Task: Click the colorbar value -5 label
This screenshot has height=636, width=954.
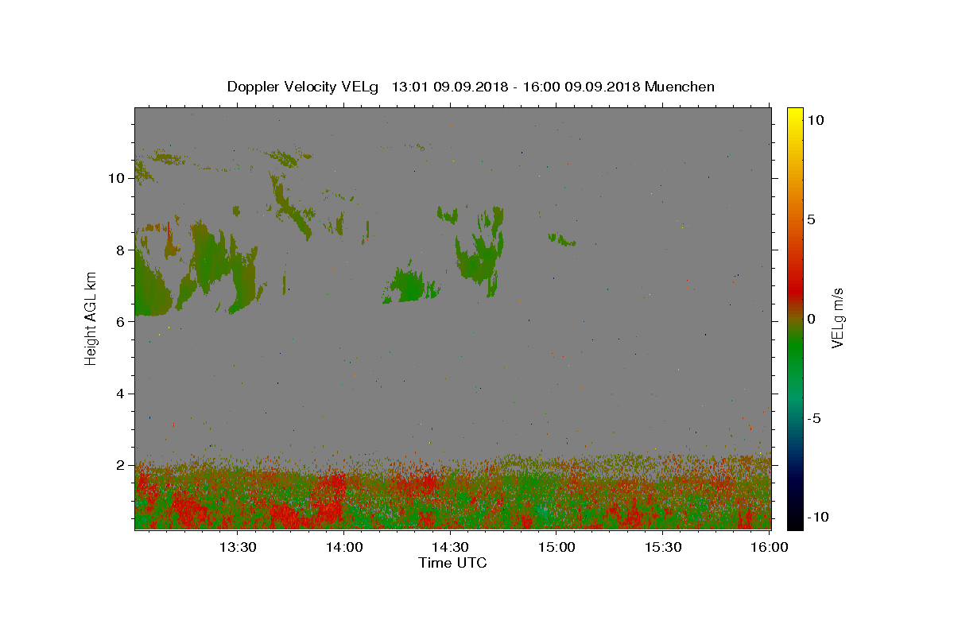Action: [x=814, y=418]
